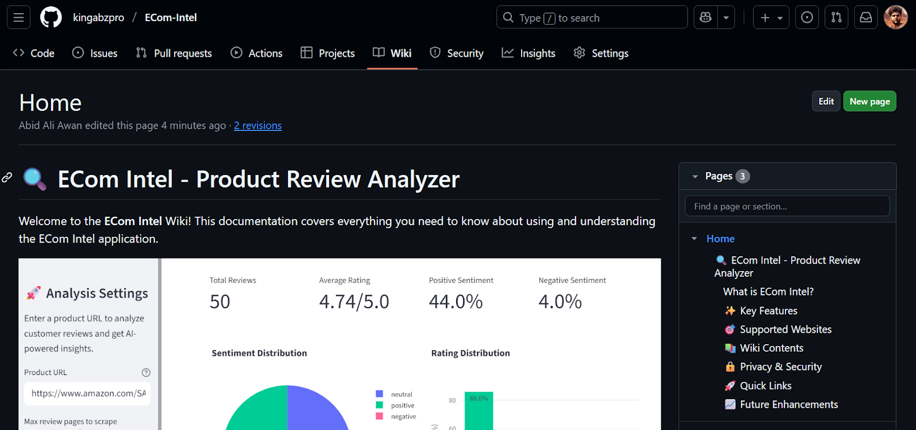Click the Average Rating value 4.74/5.0

(x=354, y=301)
